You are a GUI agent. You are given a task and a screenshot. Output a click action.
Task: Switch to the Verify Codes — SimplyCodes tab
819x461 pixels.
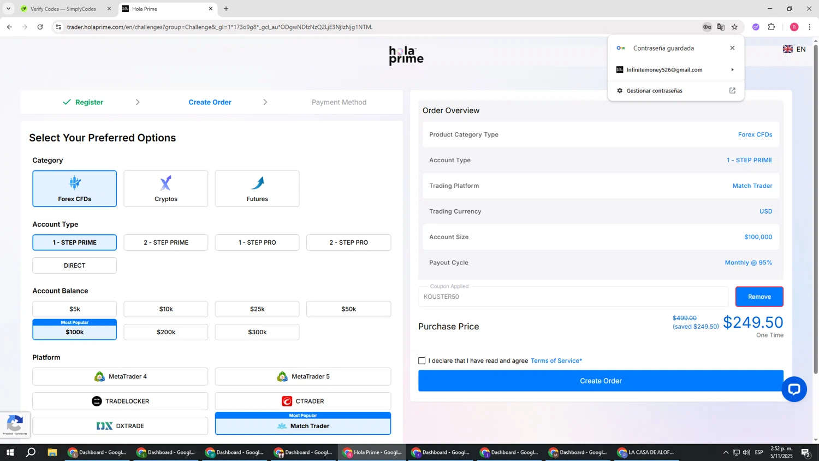(64, 9)
